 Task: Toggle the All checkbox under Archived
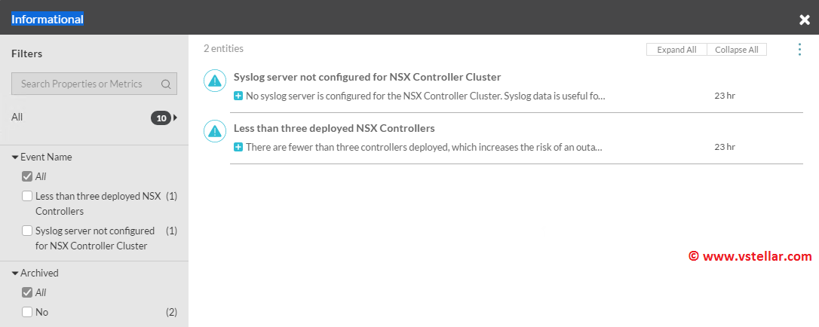[x=27, y=292]
